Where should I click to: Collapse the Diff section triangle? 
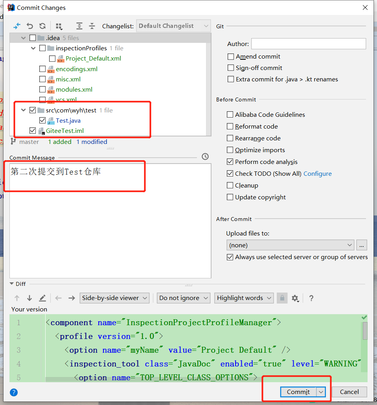tap(12, 283)
